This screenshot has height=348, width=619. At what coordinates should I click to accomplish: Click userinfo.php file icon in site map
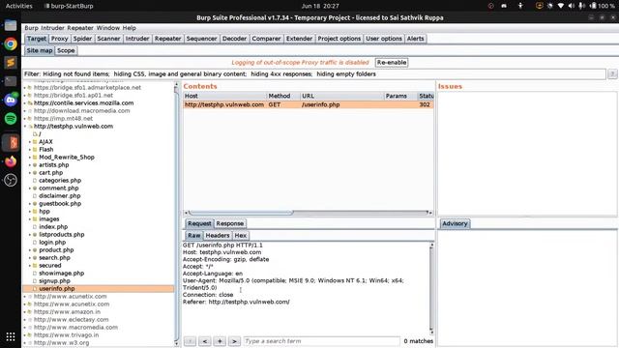click(x=35, y=289)
